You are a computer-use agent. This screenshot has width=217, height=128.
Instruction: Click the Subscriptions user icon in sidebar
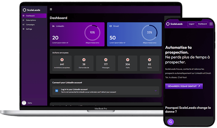(x=23, y=20)
